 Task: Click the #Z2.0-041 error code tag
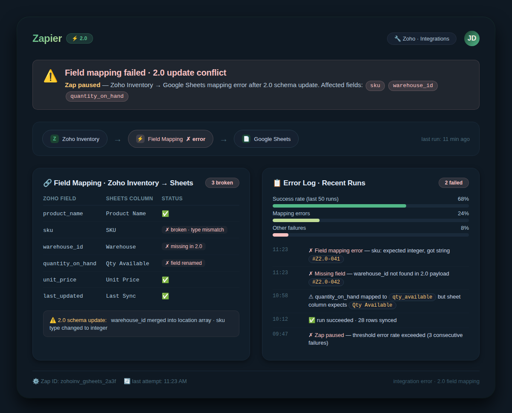pyautogui.click(x=326, y=259)
